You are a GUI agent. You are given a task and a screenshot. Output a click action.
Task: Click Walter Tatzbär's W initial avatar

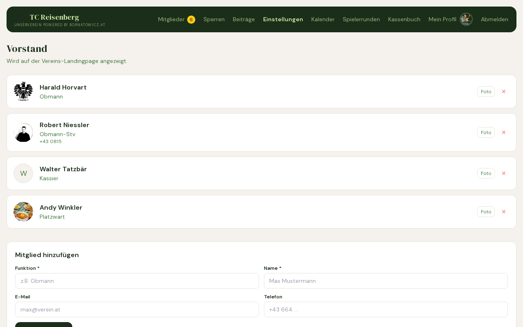(x=23, y=173)
